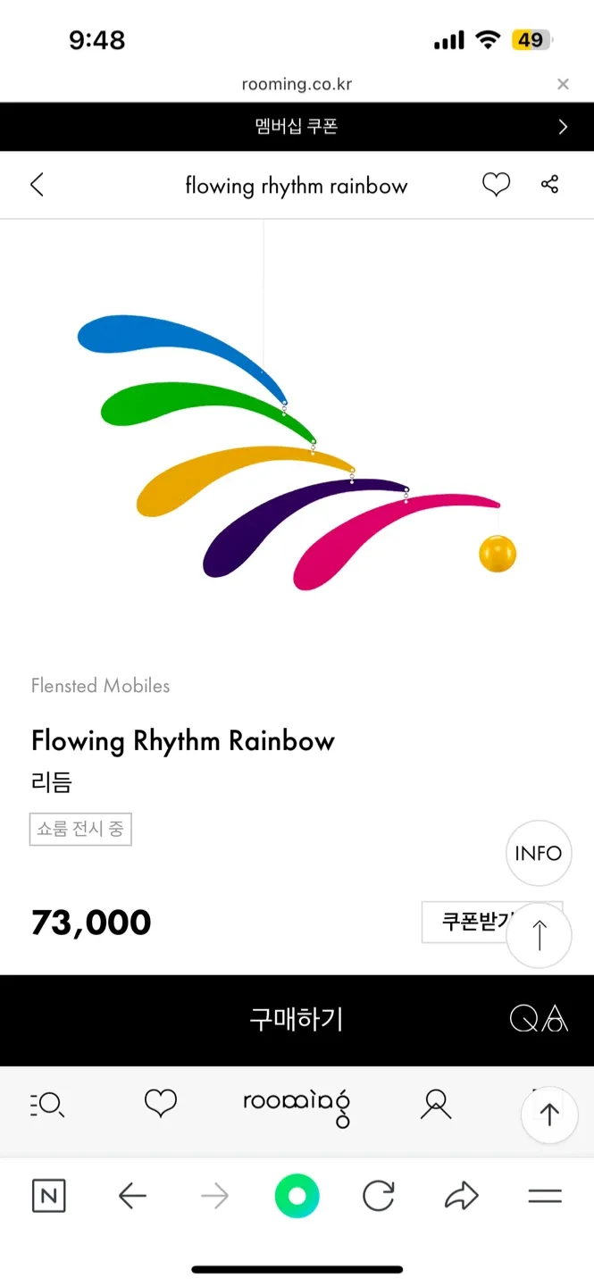
Task: Open the browser hamburger menu
Action: (x=545, y=1197)
